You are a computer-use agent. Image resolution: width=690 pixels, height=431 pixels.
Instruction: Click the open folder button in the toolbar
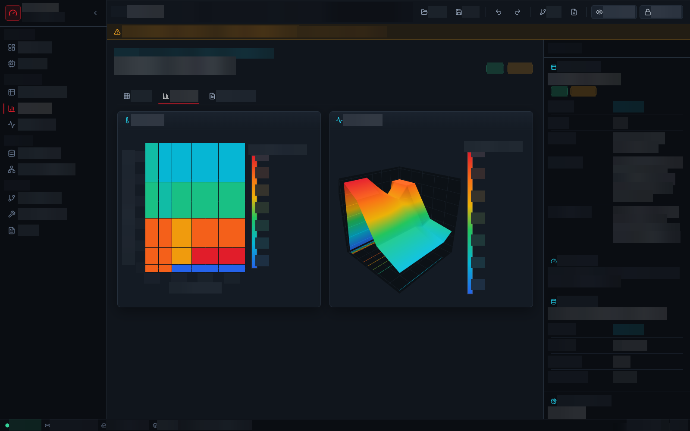click(433, 12)
